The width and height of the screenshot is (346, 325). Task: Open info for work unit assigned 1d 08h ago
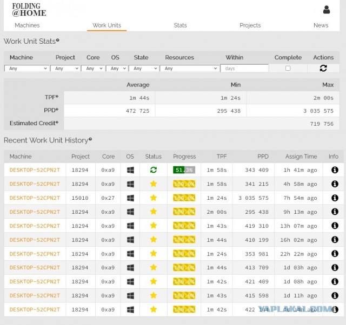[x=335, y=281]
